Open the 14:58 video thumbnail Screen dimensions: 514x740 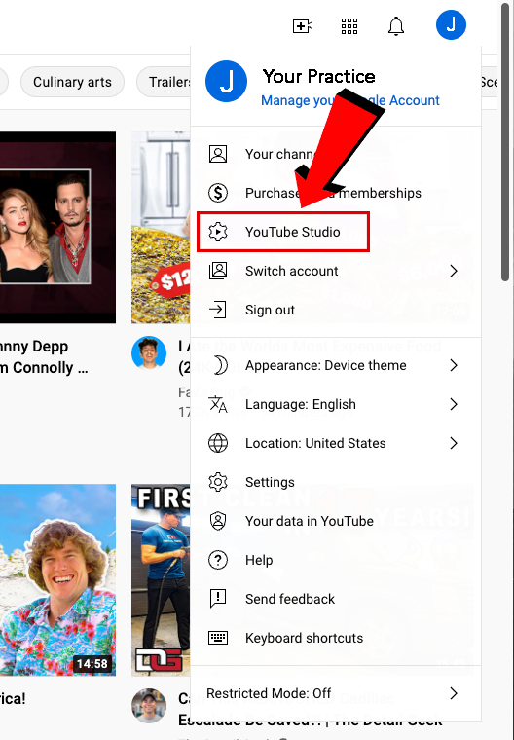[x=57, y=579]
